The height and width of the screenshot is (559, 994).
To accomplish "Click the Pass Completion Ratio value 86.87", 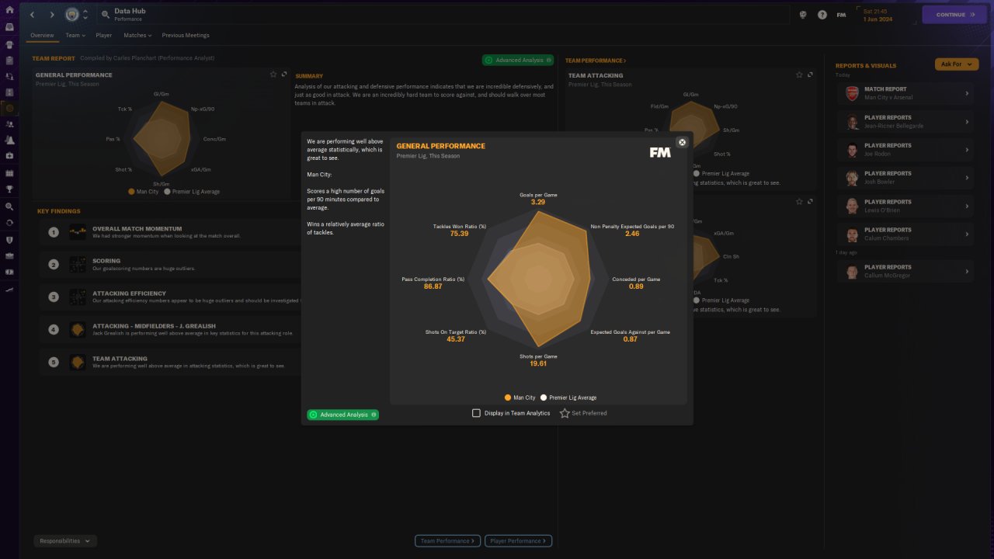I will click(x=433, y=286).
